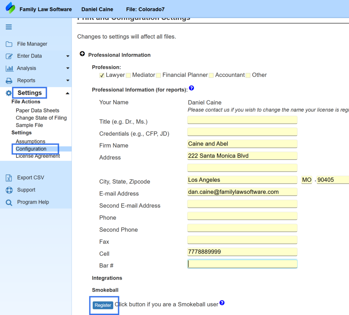Open the License Agreement link
Screen dimensions: 349x315
pos(38,156)
